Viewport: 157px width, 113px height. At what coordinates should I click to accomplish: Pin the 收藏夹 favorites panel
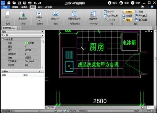point(40,71)
